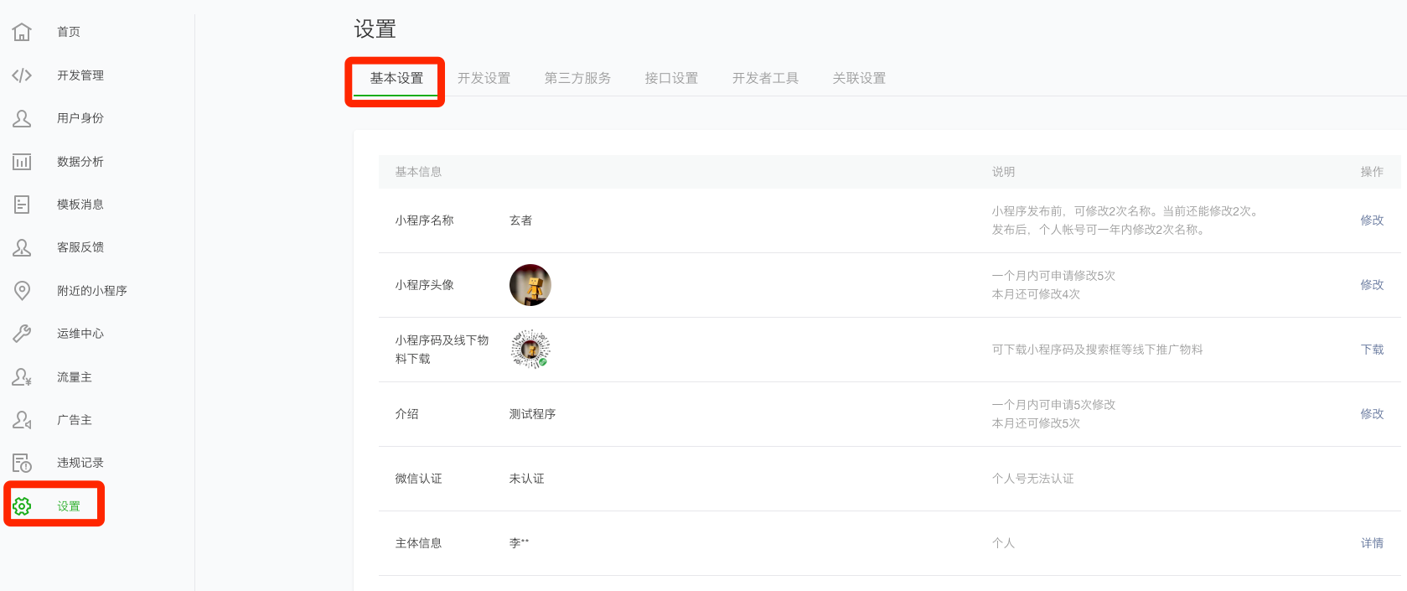Screen dimensions: 1407x591
Task: Click the 运维中心 wrench icon
Action: [x=22, y=334]
